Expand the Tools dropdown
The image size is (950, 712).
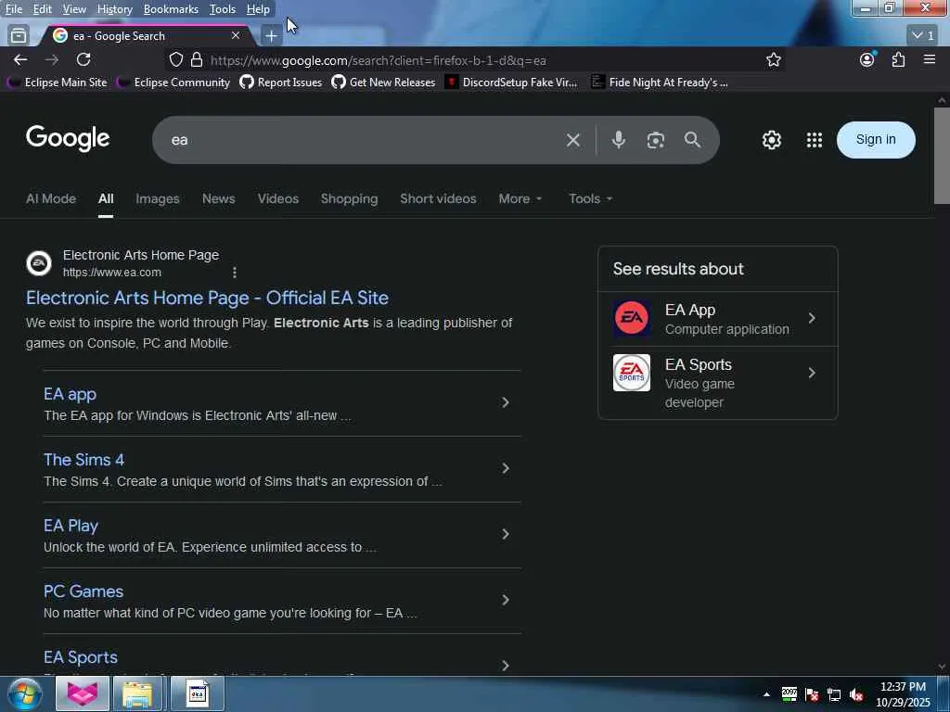coord(591,198)
